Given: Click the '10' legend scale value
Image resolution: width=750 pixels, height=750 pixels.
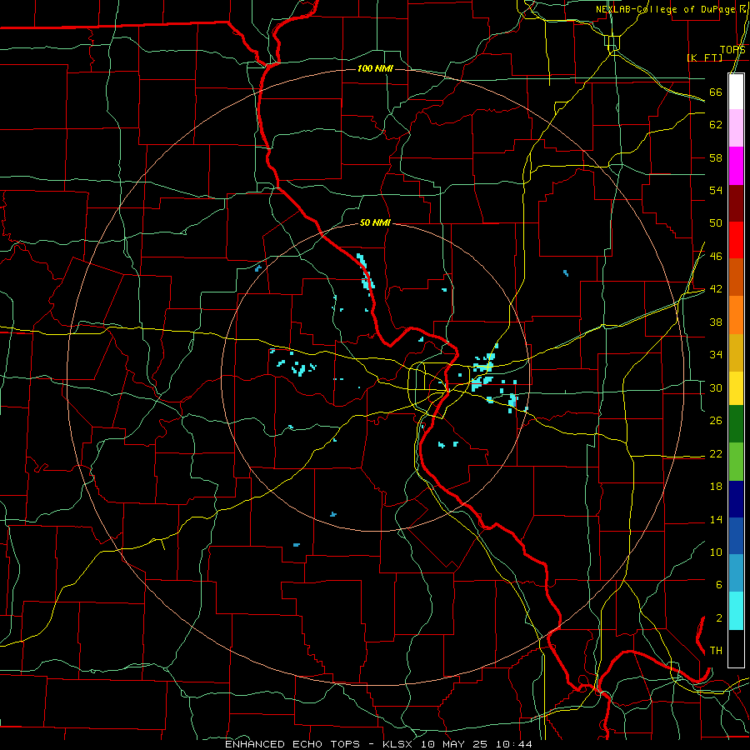Looking at the screenshot, I should (x=716, y=552).
